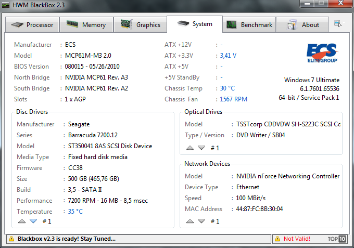Click the build value 3,5 - SATA II
This screenshot has height=248, width=354.
[85, 190]
